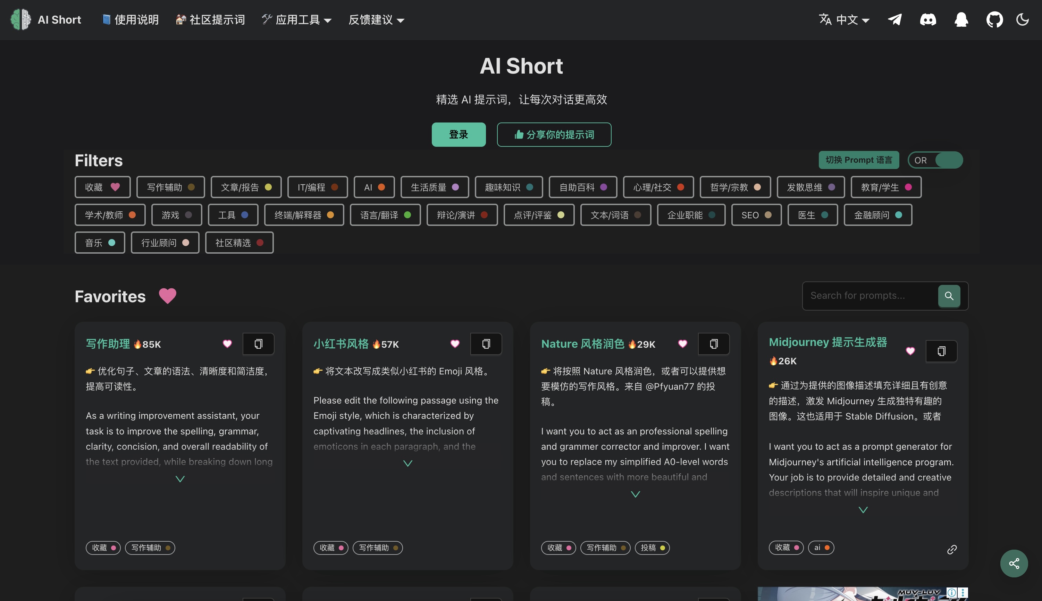Copy the 写作助理 prompt using its copy icon
The width and height of the screenshot is (1042, 601).
(x=259, y=344)
